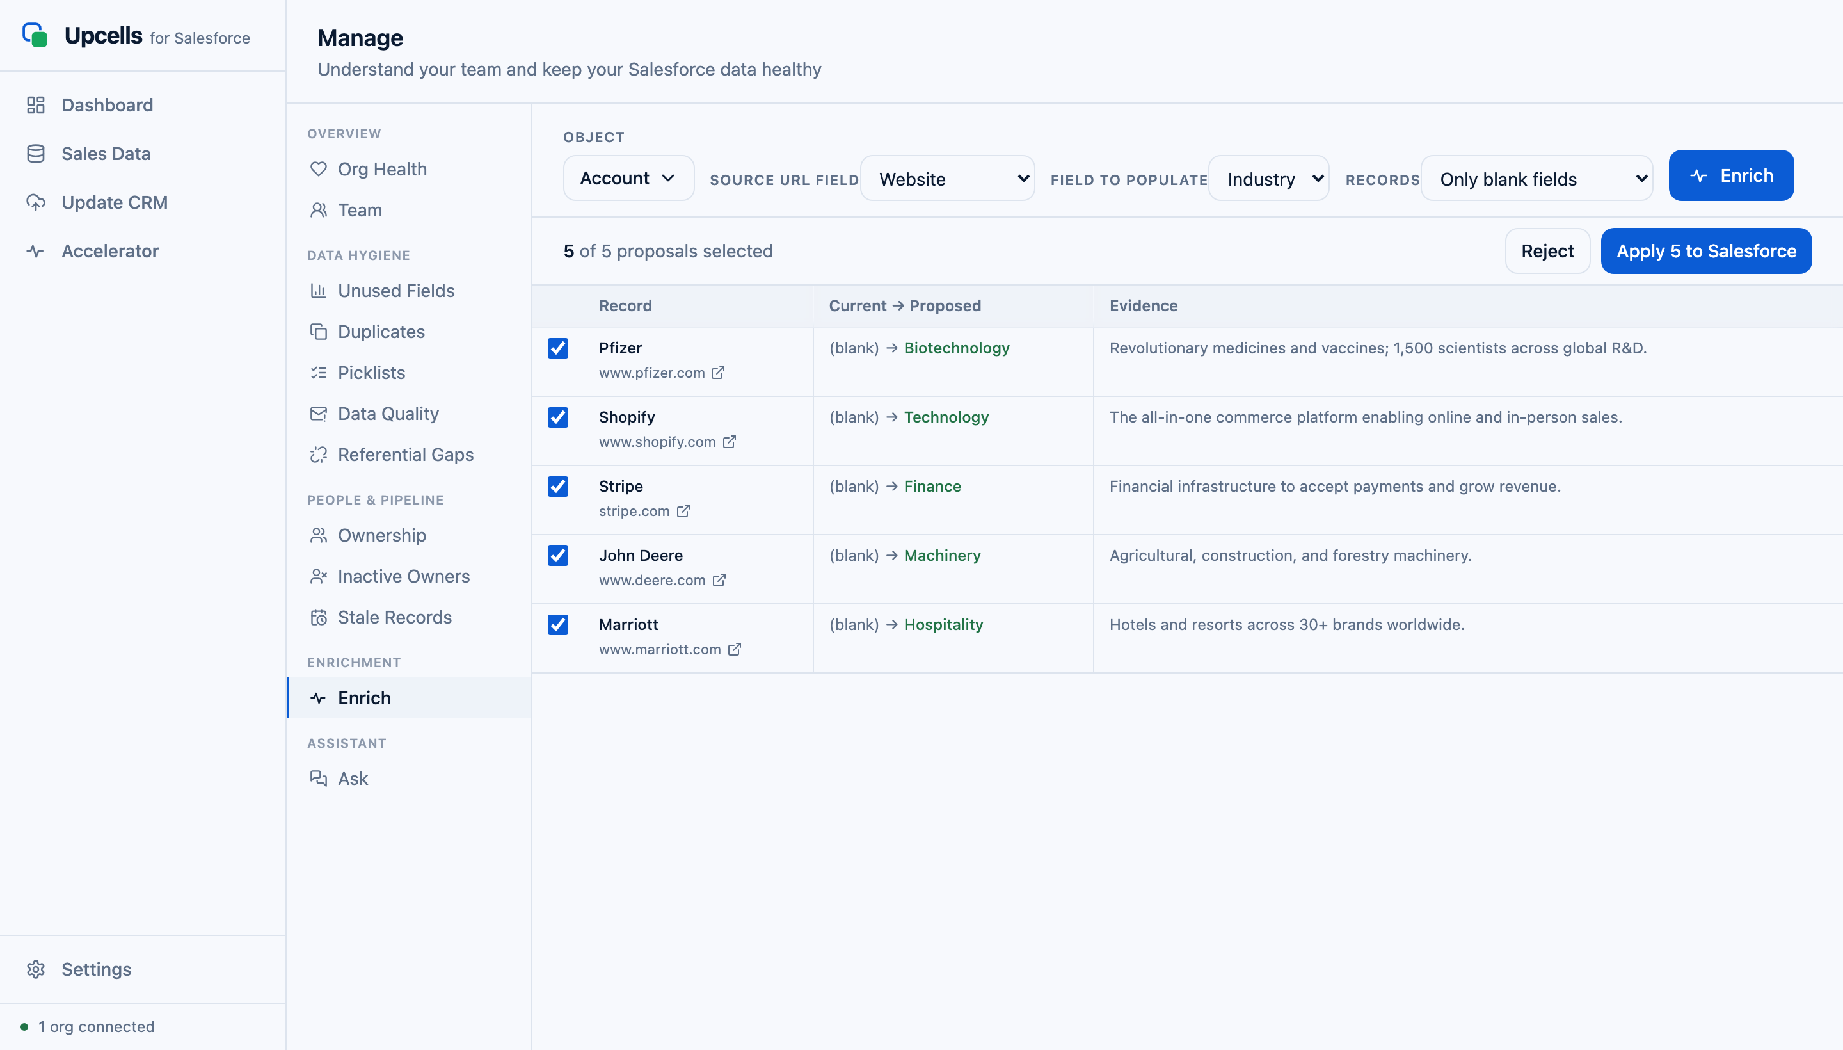
Task: Click the 1 org connected status text
Action: pos(97,1027)
